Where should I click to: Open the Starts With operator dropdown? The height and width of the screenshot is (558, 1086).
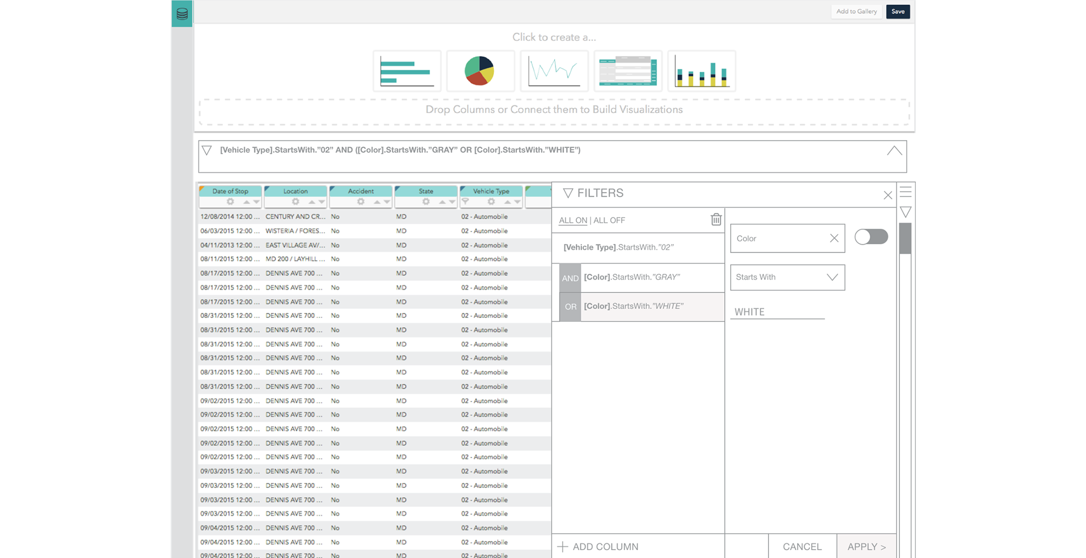point(787,277)
